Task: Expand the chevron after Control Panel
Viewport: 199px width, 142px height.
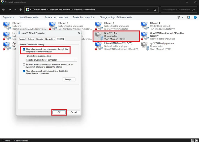Action: (48, 10)
